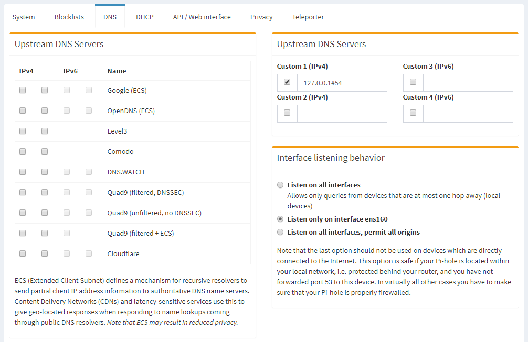Open the DHCP tab
The image size is (528, 342).
145,17
